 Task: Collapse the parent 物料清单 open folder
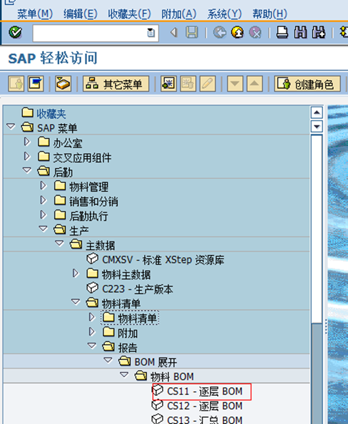click(76, 301)
